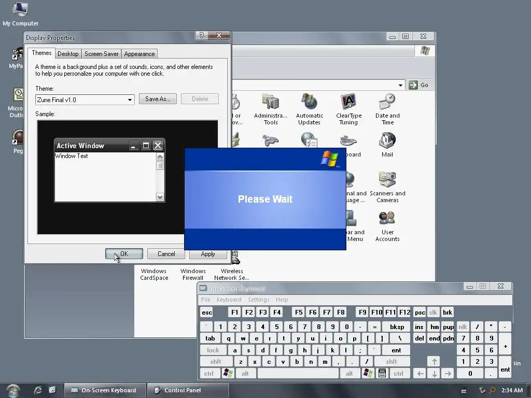Click the help question mark in Display Properties
531x398 pixels.
pos(202,35)
